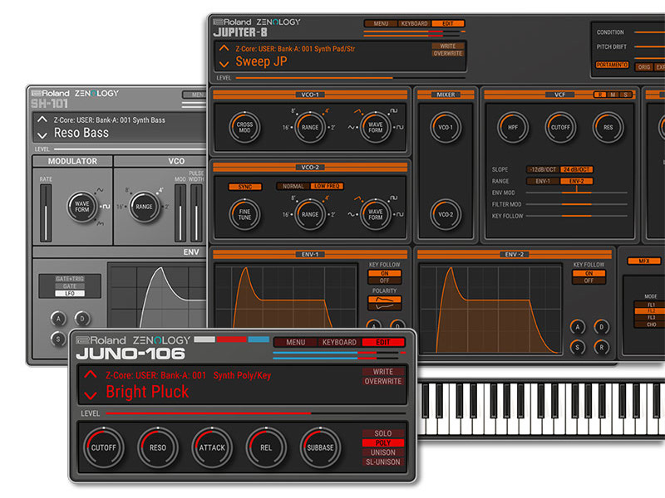Select the sawtooth wave icon near VCO-2 WAVE FORM

tap(357, 198)
